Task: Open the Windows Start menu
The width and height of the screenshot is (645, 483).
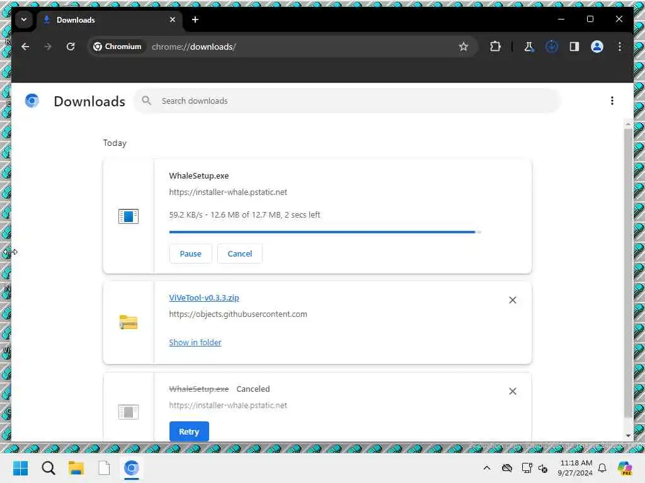Action: point(20,468)
